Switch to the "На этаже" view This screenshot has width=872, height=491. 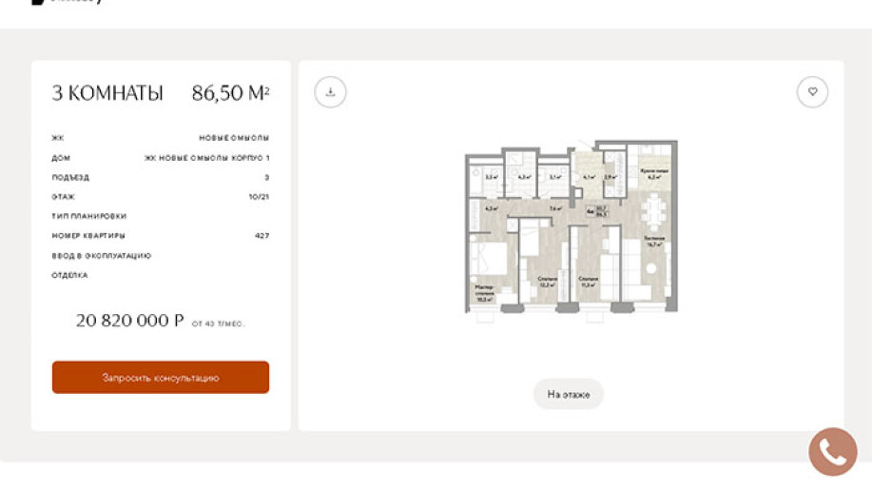(x=569, y=394)
